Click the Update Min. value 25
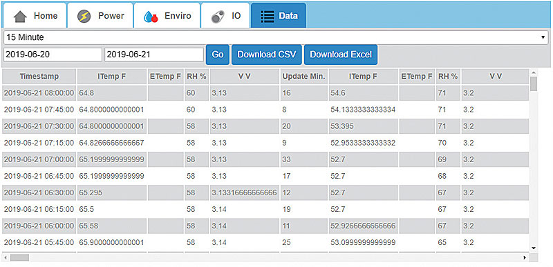This screenshot has width=553, height=267. tap(286, 242)
